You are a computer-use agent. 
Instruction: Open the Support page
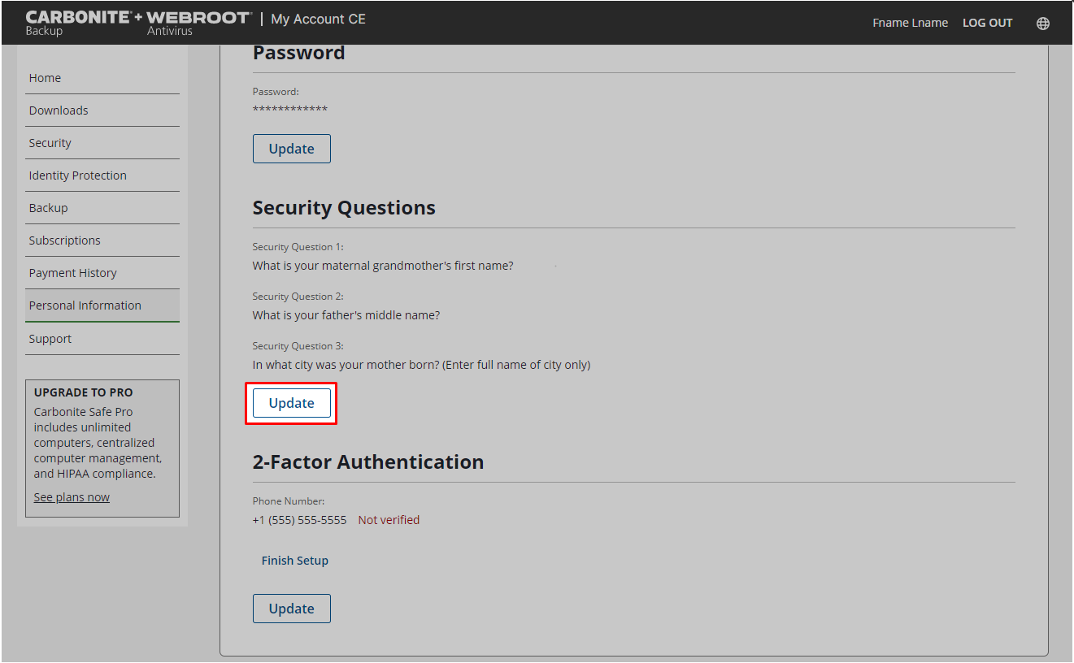(x=50, y=338)
